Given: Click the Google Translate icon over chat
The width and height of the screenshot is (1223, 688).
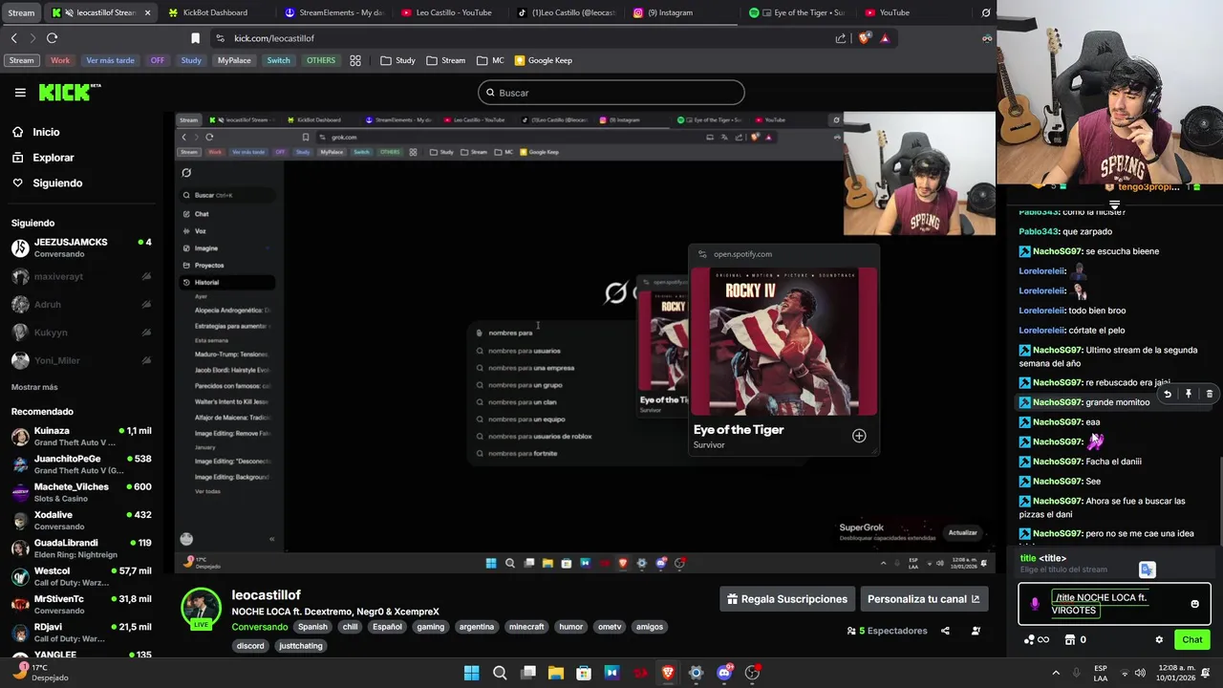Looking at the screenshot, I should point(1148,570).
